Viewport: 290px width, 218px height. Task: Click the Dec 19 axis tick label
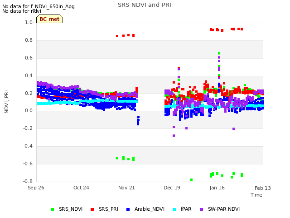(x=172, y=188)
